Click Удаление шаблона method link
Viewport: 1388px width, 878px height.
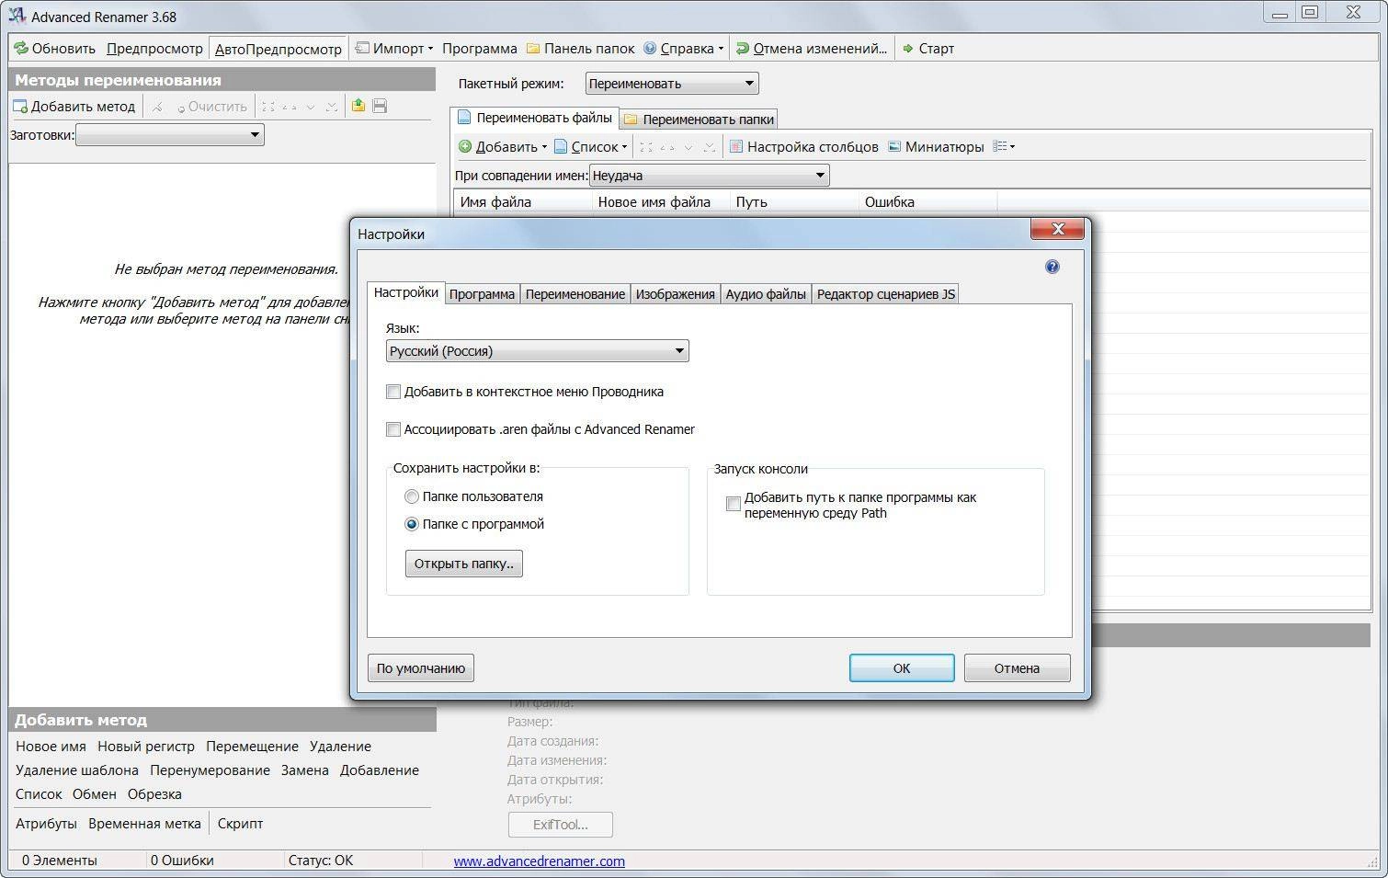tap(77, 770)
